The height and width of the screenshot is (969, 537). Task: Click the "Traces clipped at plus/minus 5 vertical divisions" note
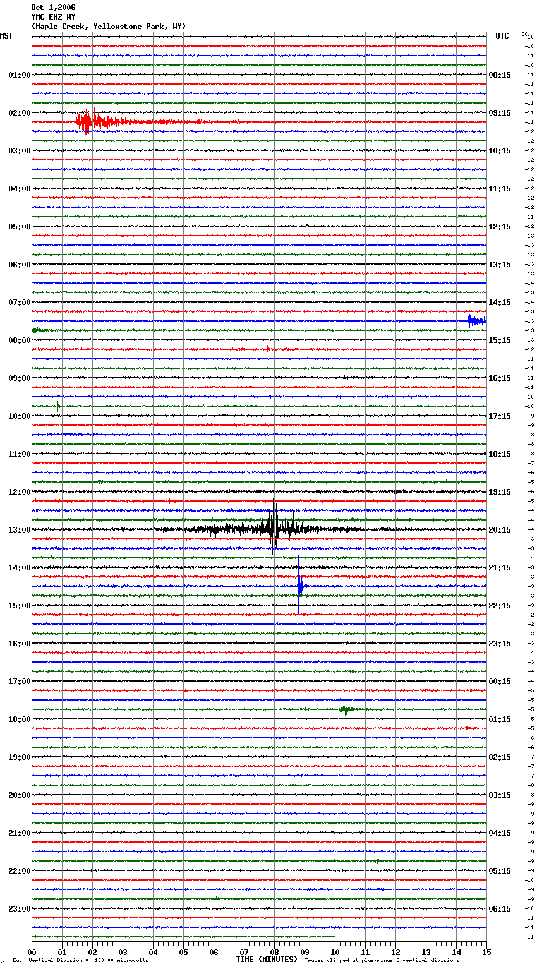coord(382,961)
